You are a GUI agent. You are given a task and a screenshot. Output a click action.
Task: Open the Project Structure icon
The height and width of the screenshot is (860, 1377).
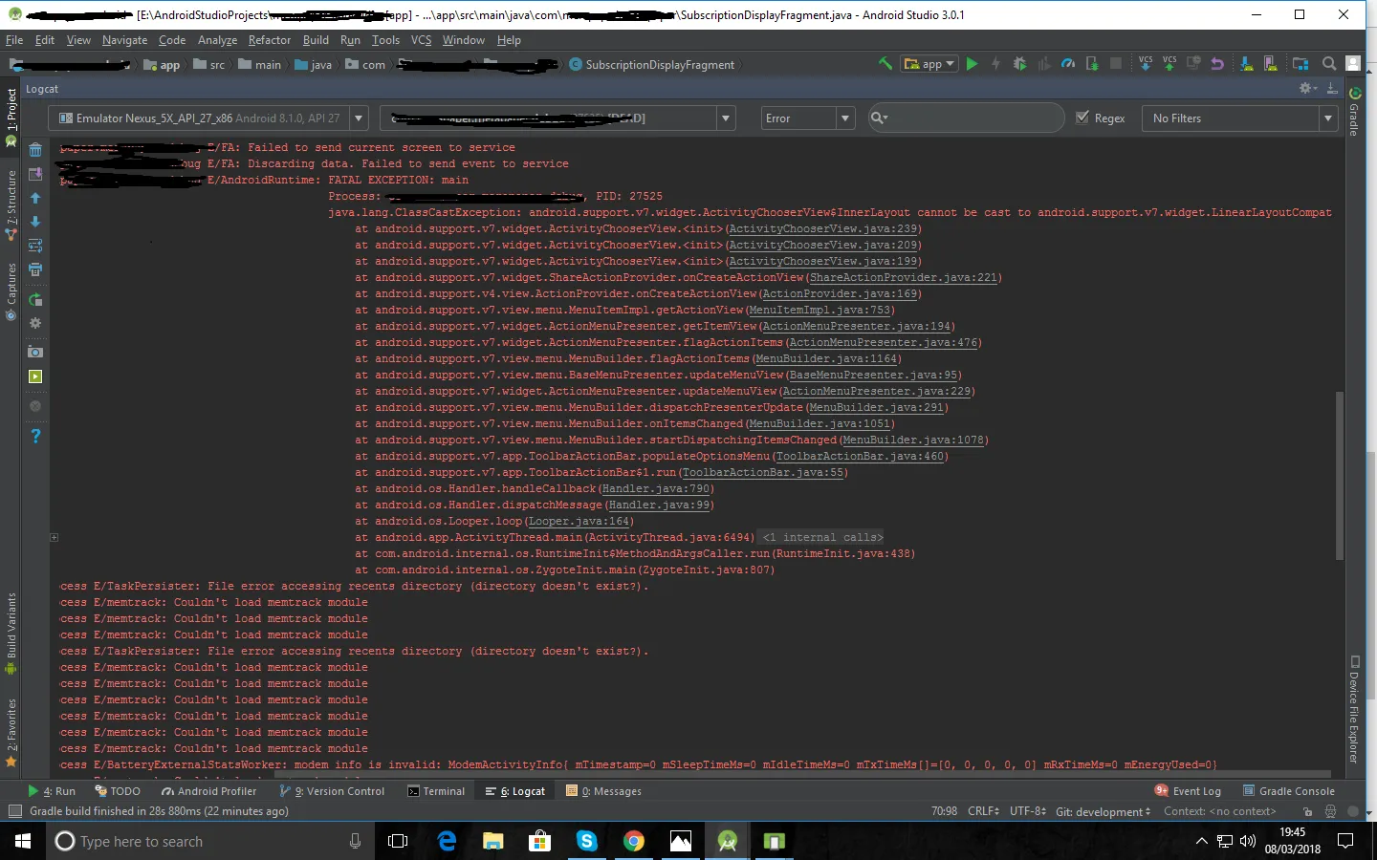point(1300,64)
